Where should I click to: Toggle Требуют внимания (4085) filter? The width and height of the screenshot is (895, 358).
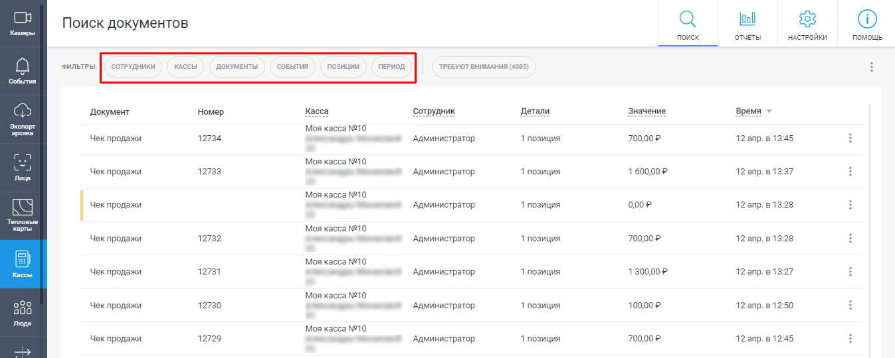tap(484, 67)
